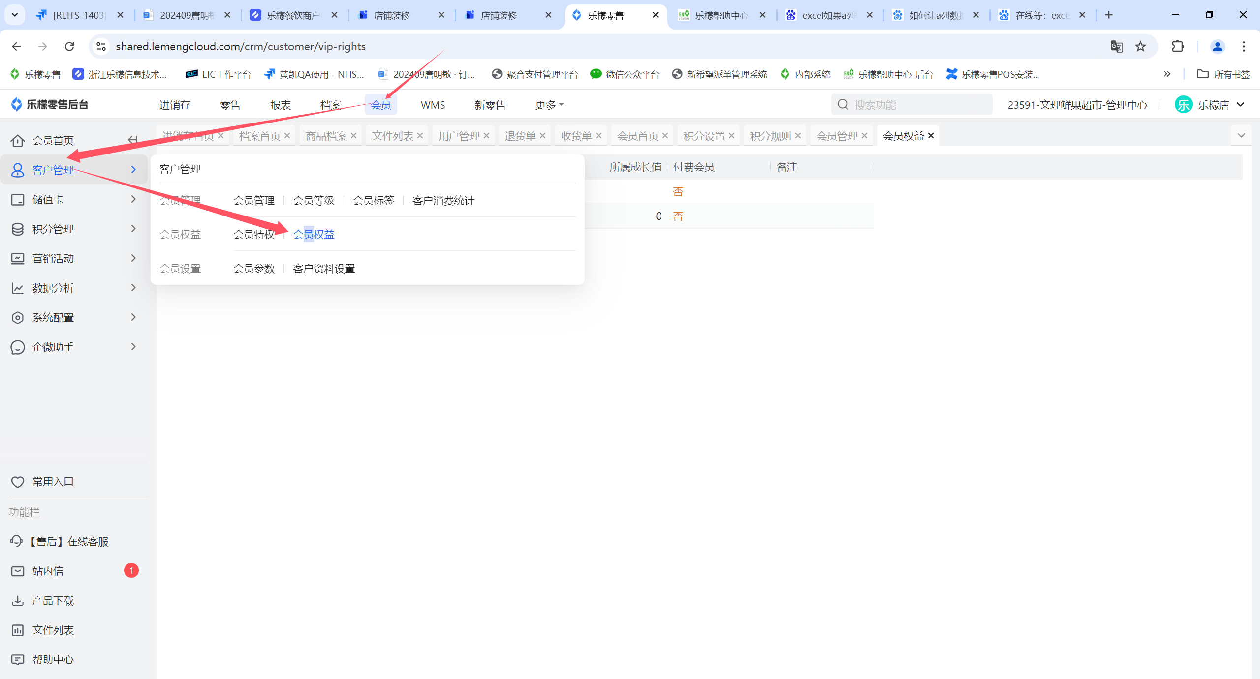This screenshot has width=1260, height=679.
Task: Close the 会员管理 page tab
Action: point(864,136)
